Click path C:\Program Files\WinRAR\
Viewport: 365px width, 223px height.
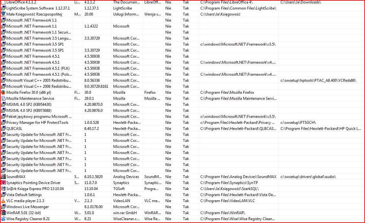(x=223, y=213)
